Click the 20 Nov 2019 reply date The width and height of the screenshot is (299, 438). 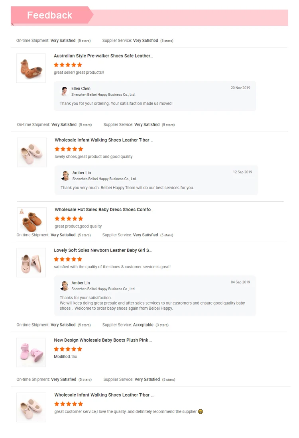[240, 88]
